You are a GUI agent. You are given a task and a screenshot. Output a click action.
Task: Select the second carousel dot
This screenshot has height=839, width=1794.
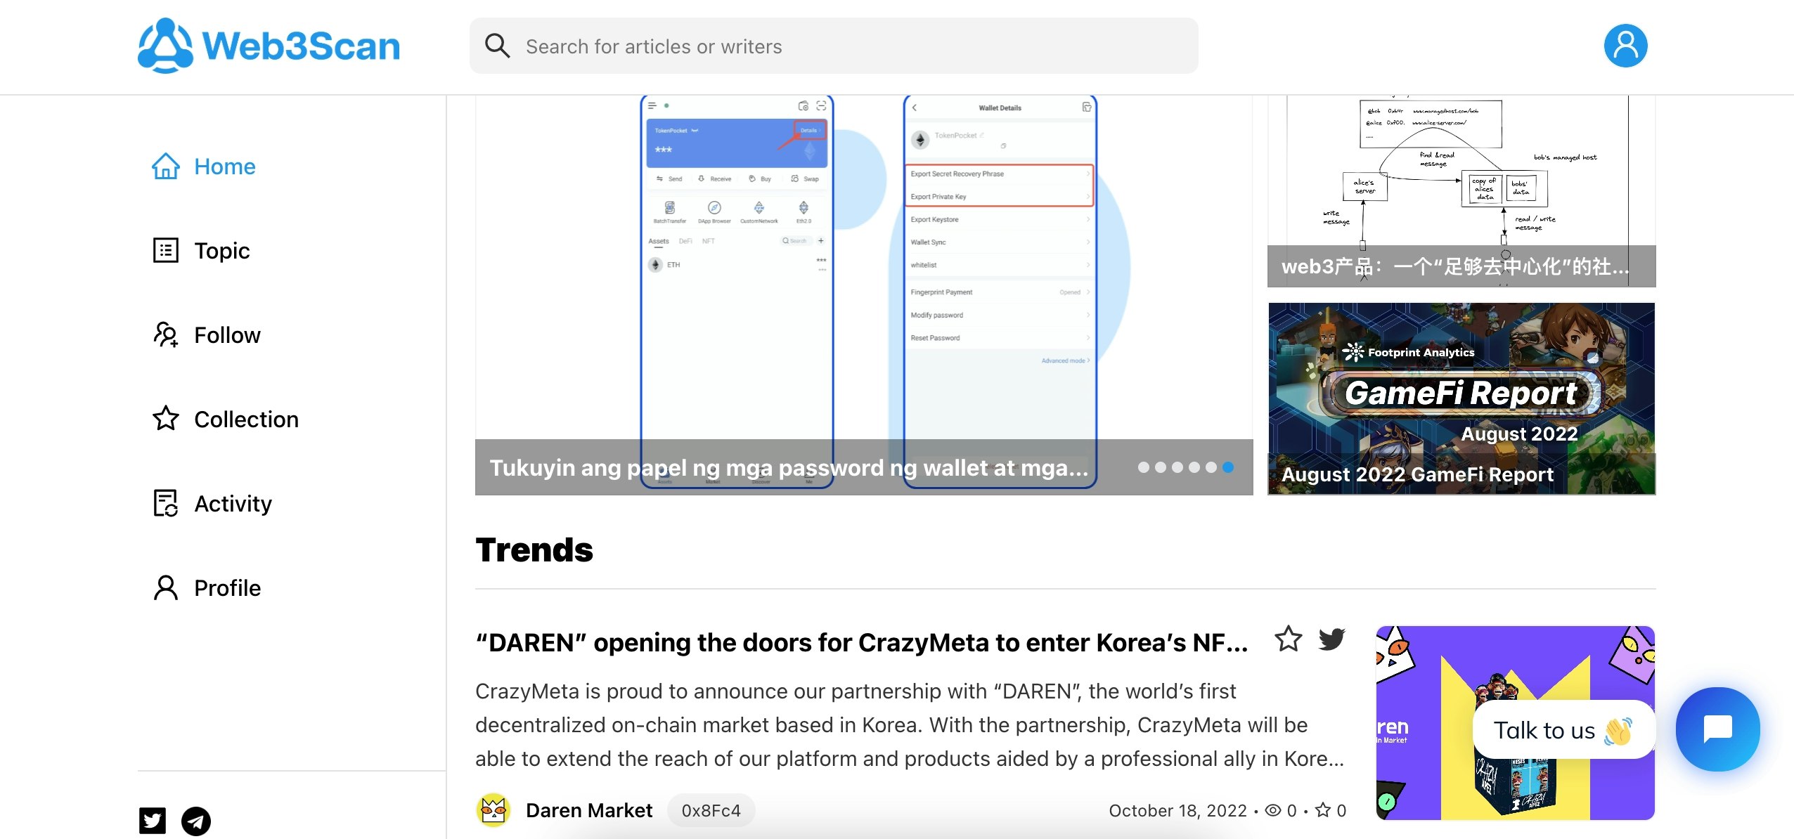point(1161,467)
